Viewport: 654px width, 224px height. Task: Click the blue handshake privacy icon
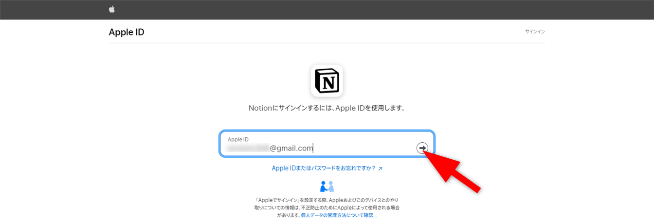327,187
